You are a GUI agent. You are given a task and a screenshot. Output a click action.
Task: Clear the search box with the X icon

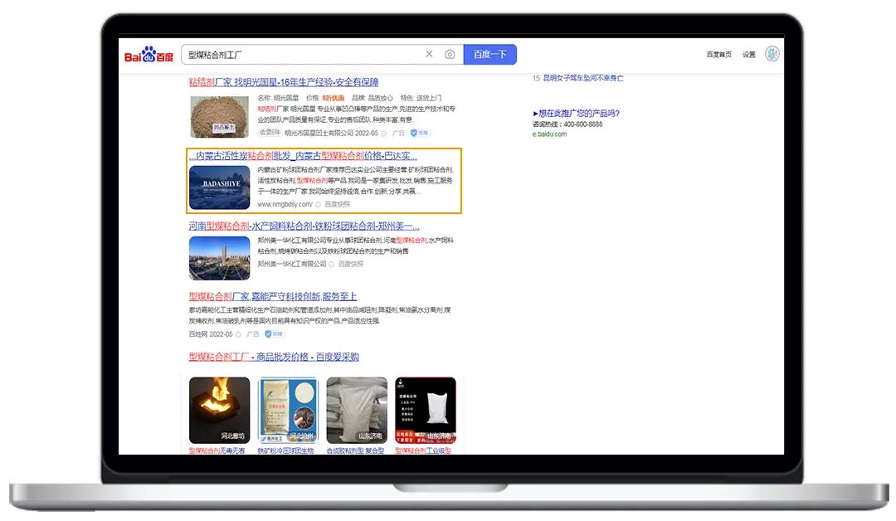coord(429,54)
